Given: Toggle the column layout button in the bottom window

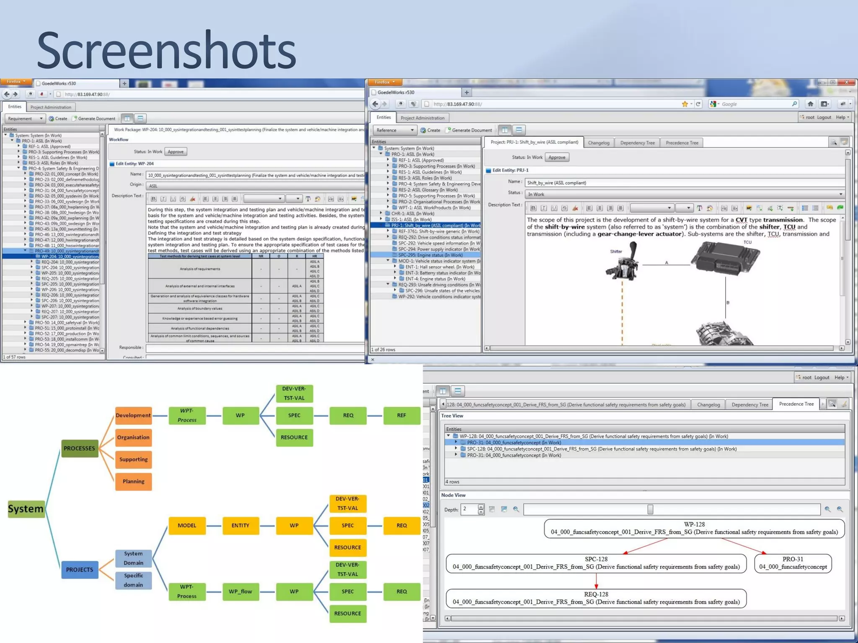Looking at the screenshot, I should pyautogui.click(x=443, y=391).
